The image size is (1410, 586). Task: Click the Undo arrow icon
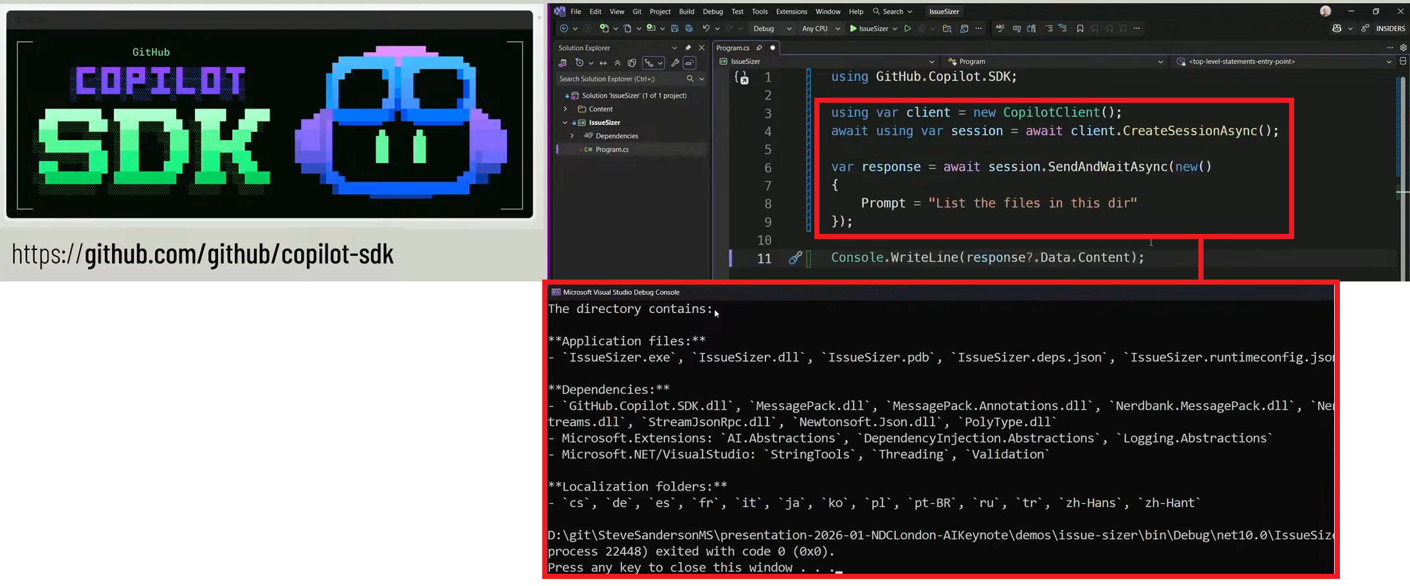point(706,28)
